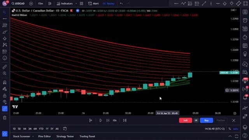Select the 1D date range
The width and height of the screenshot is (249, 140).
click(14, 129)
